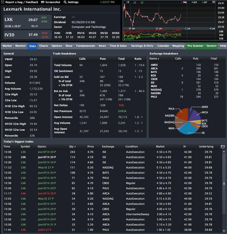Expand the price chart with the corner icon

[214, 2]
